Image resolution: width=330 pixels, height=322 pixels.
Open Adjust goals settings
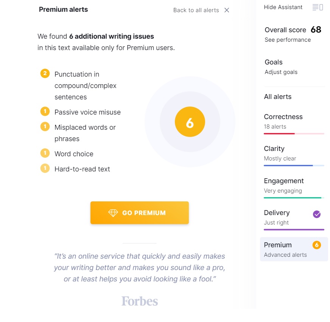281,72
